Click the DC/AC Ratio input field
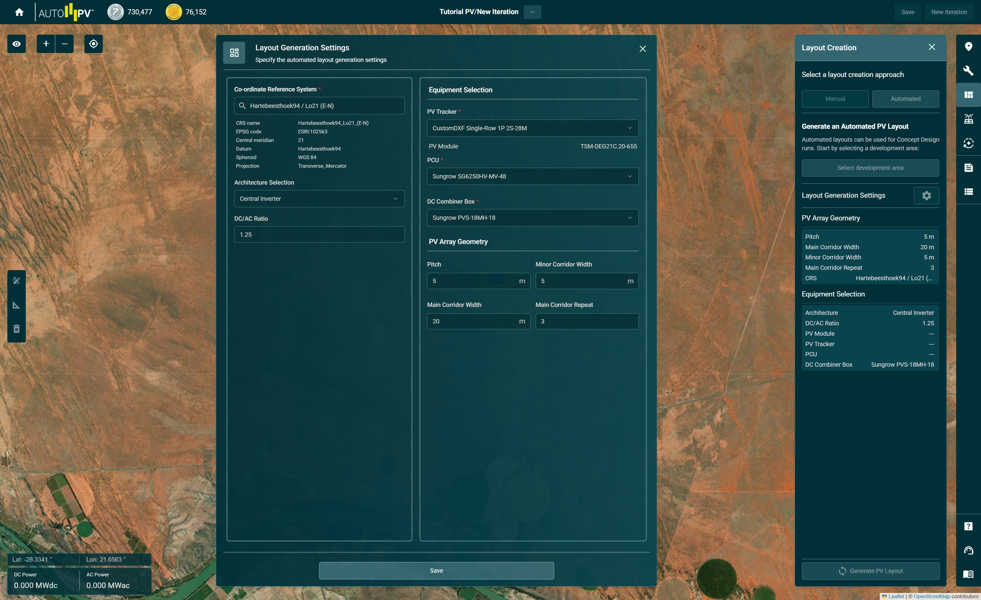 [319, 234]
